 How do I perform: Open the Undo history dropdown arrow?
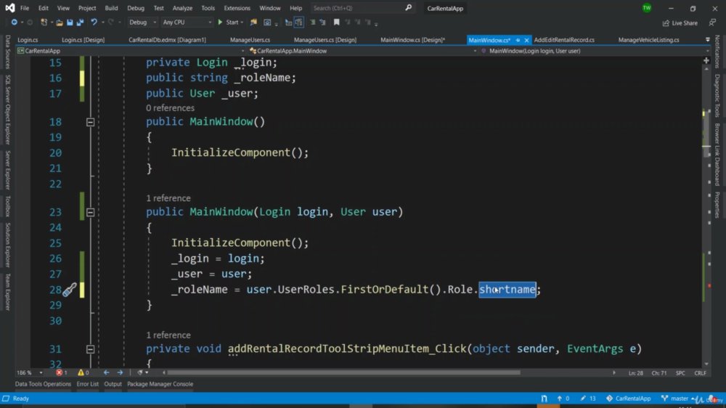click(102, 23)
